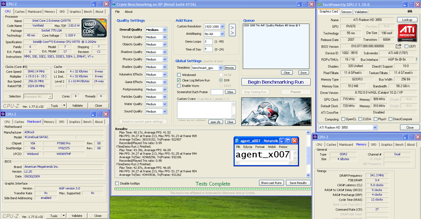This screenshot has width=421, height=219.
Task: Open the ATI Radeon HD 3850 card selector
Action: [348, 128]
